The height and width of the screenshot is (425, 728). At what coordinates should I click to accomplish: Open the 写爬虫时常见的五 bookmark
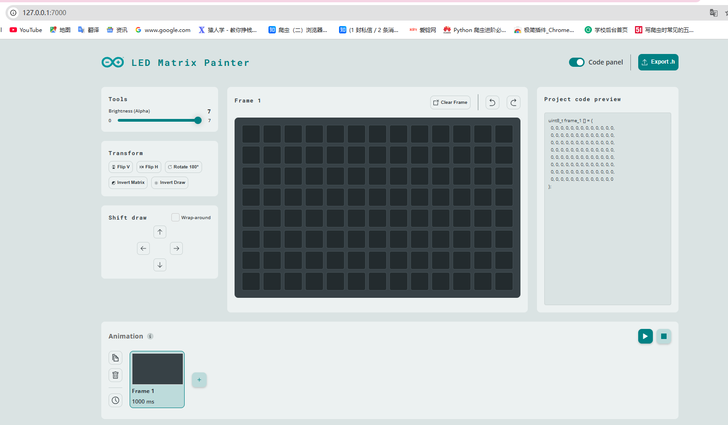[664, 30]
